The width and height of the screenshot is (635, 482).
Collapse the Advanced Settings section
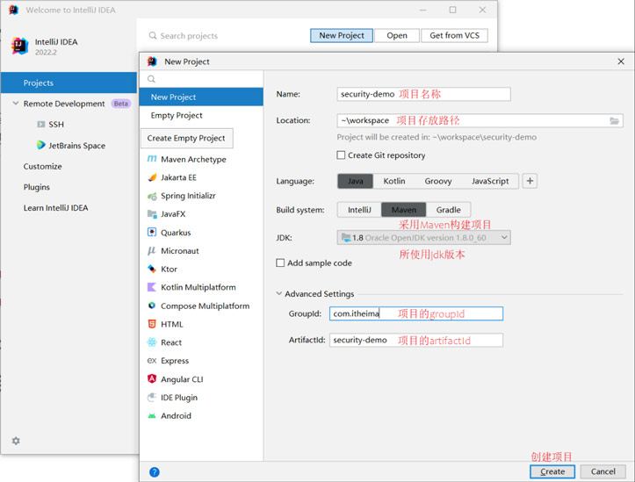pos(279,293)
